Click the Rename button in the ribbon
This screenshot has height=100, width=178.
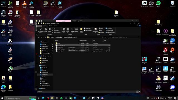click(76, 30)
